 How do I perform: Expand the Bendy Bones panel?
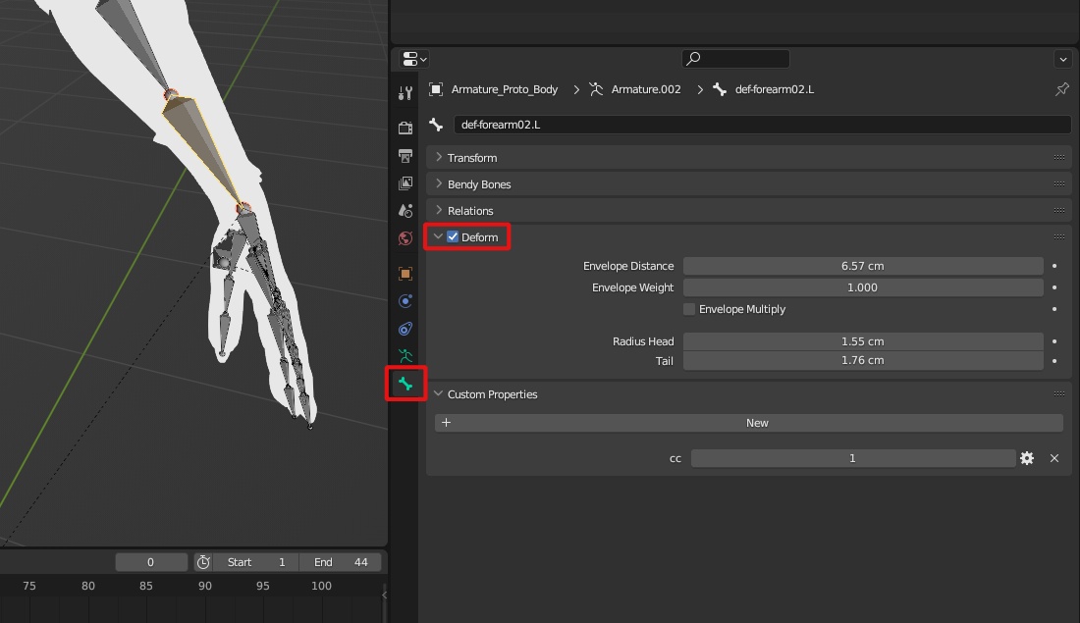tap(478, 184)
